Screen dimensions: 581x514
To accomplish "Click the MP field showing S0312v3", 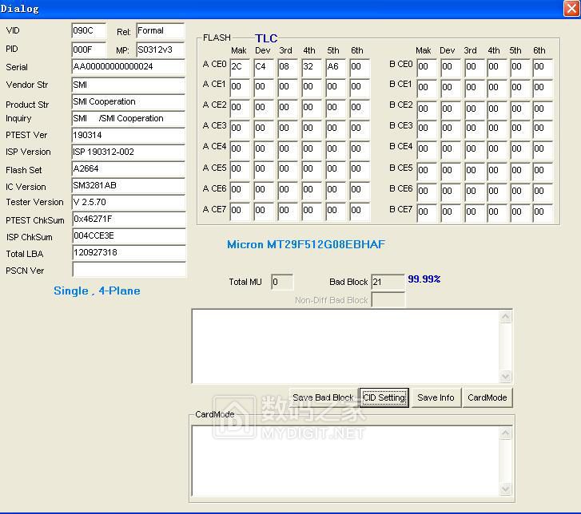I will click(x=160, y=49).
